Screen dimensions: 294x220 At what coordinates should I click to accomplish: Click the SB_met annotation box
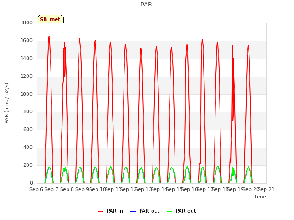click(x=50, y=19)
